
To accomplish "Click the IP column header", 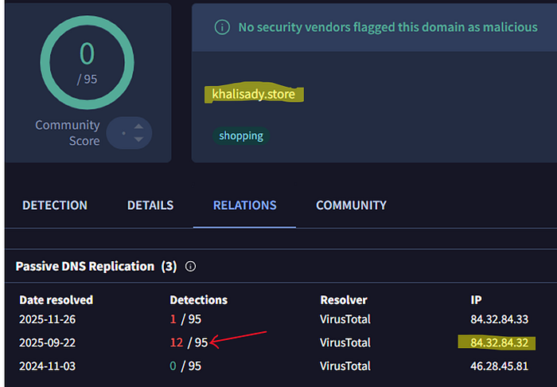I will pos(476,300).
